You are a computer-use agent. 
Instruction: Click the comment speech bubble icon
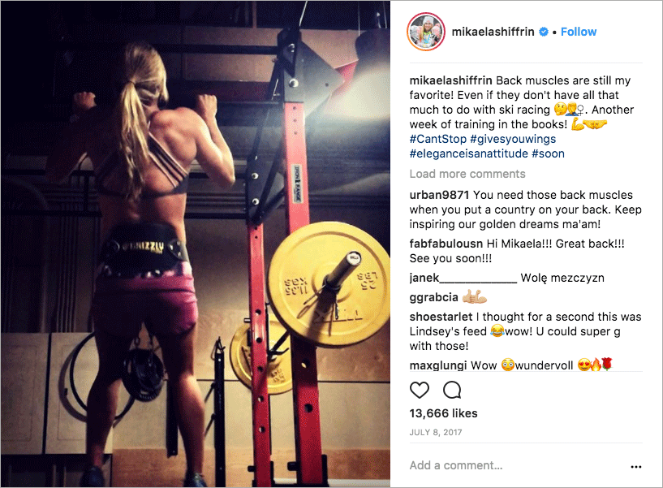pos(452,390)
